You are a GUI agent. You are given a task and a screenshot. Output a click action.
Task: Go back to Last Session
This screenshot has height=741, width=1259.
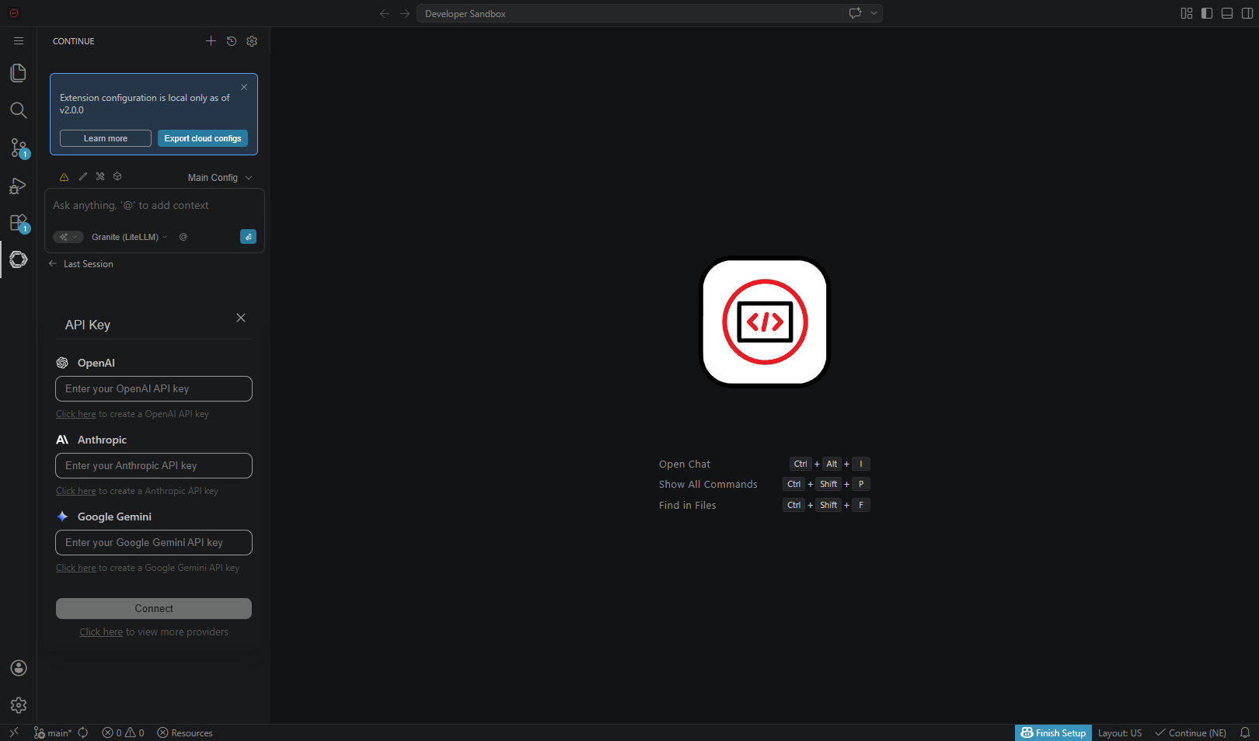pos(81,264)
